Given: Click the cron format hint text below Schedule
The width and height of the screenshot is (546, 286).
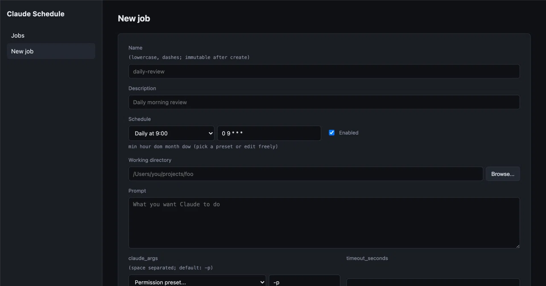Looking at the screenshot, I should [x=203, y=146].
